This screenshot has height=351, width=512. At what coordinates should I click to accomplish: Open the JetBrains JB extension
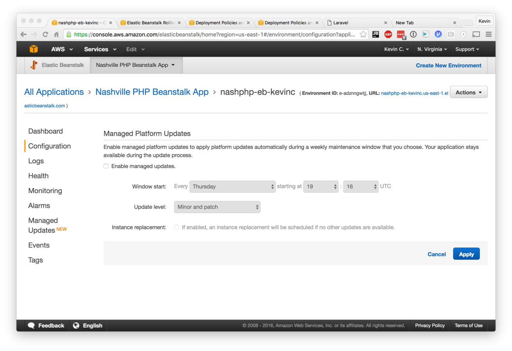[375, 34]
